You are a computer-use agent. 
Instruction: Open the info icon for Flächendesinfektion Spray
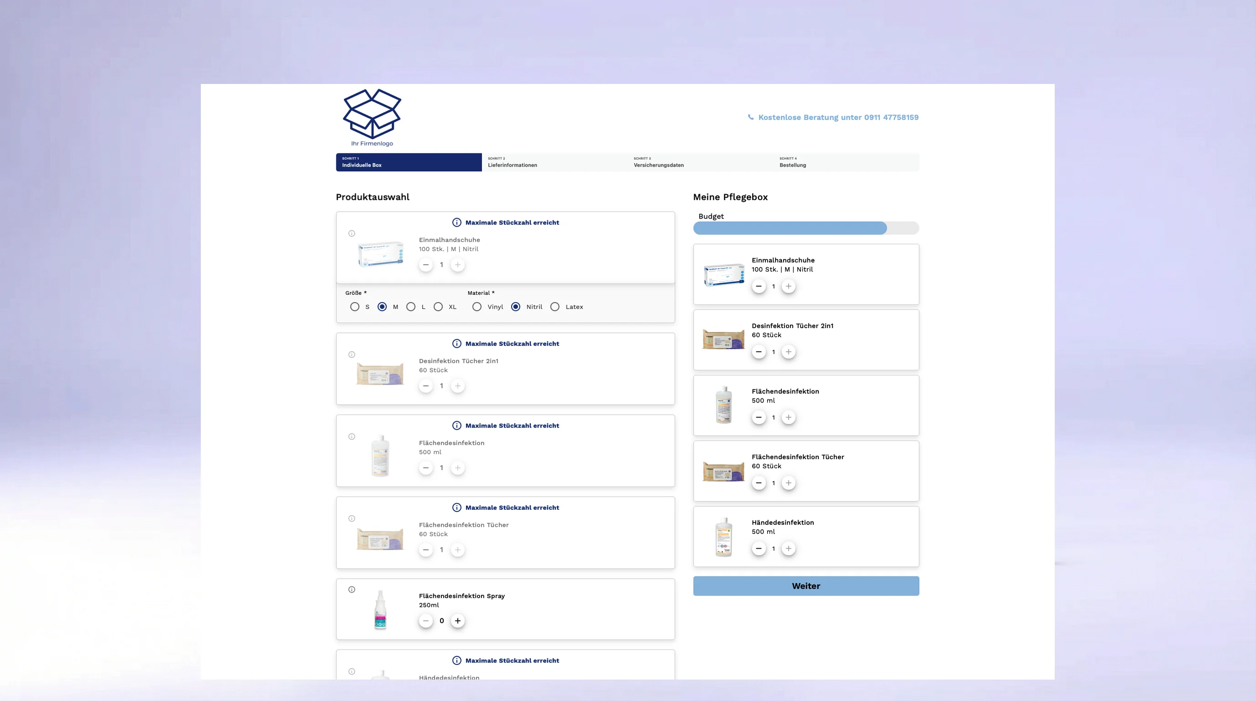coord(352,589)
